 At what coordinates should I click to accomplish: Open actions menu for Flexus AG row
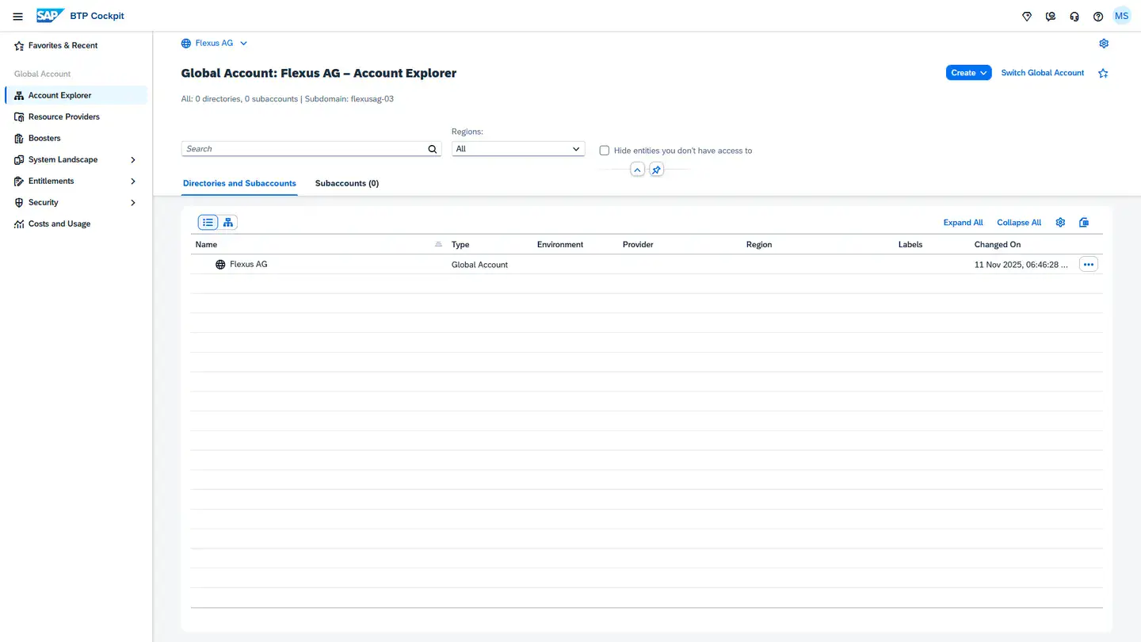[x=1088, y=265]
